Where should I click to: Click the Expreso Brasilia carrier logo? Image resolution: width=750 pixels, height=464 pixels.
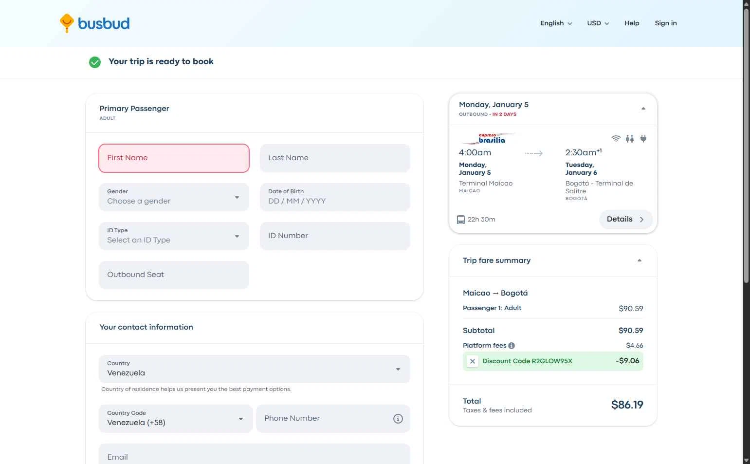[x=488, y=139]
